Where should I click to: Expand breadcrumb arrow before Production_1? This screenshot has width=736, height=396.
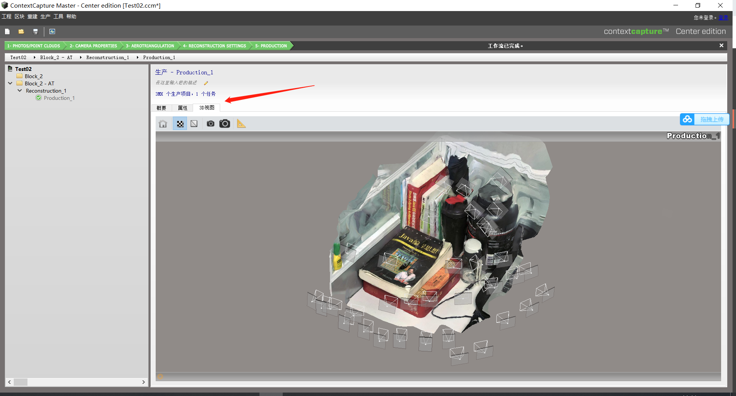[137, 58]
